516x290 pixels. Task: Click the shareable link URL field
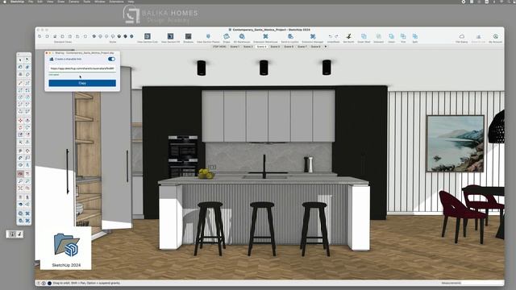tap(82, 68)
